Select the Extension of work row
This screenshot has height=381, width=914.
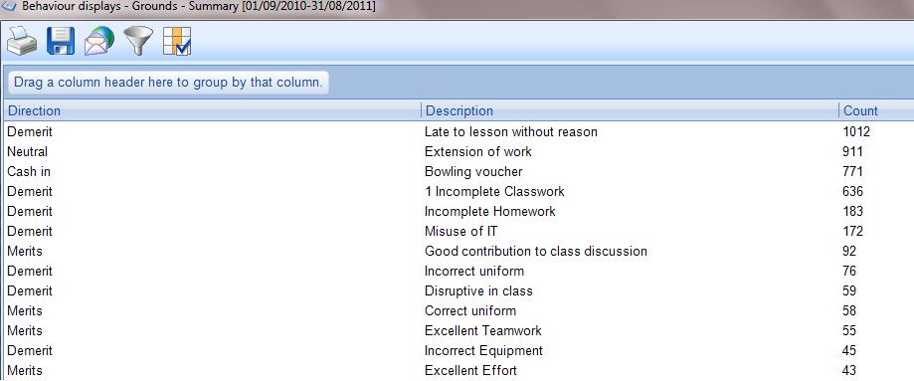click(x=457, y=151)
